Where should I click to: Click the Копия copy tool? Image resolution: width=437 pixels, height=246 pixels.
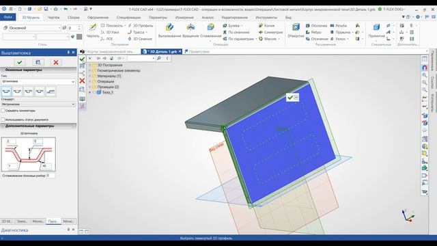click(267, 26)
